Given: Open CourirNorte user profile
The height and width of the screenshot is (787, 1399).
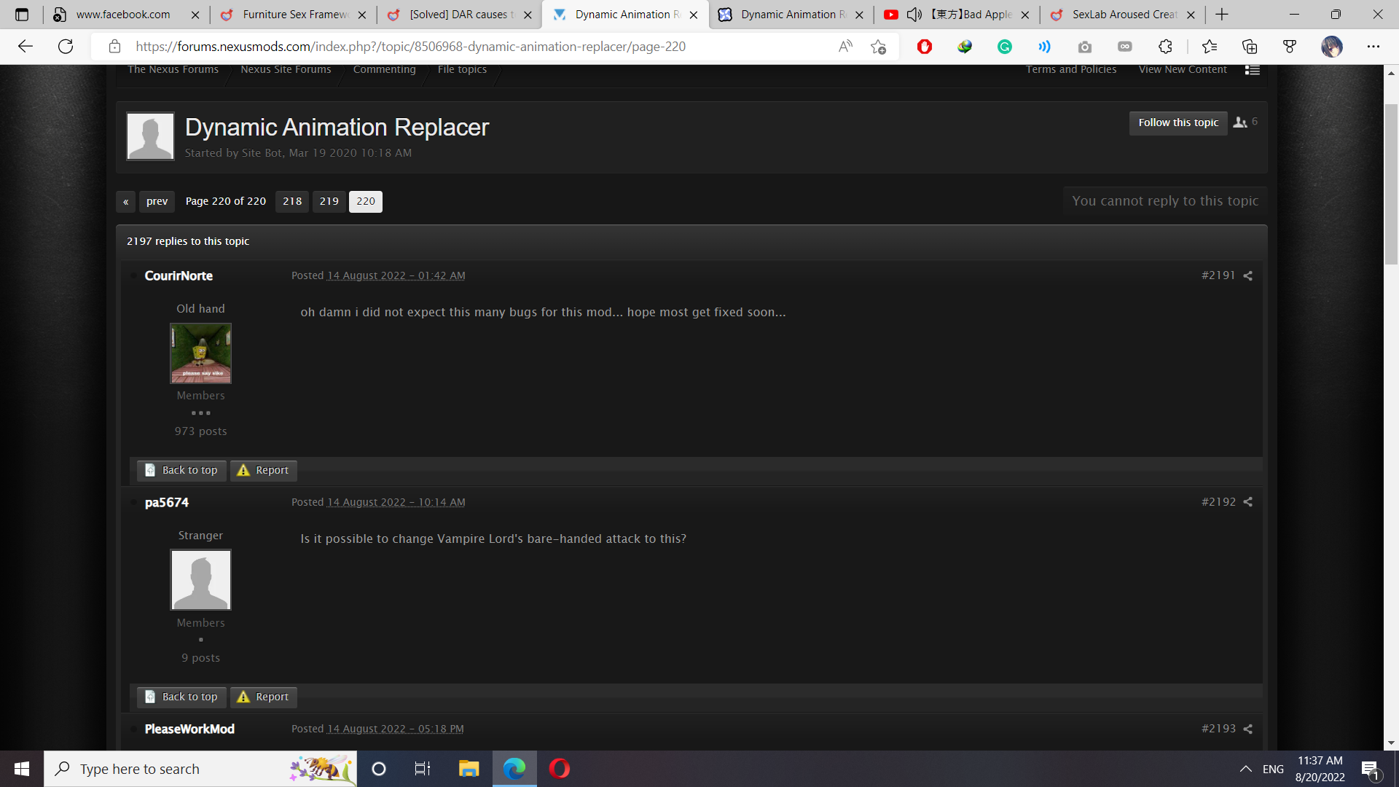Looking at the screenshot, I should pyautogui.click(x=179, y=276).
